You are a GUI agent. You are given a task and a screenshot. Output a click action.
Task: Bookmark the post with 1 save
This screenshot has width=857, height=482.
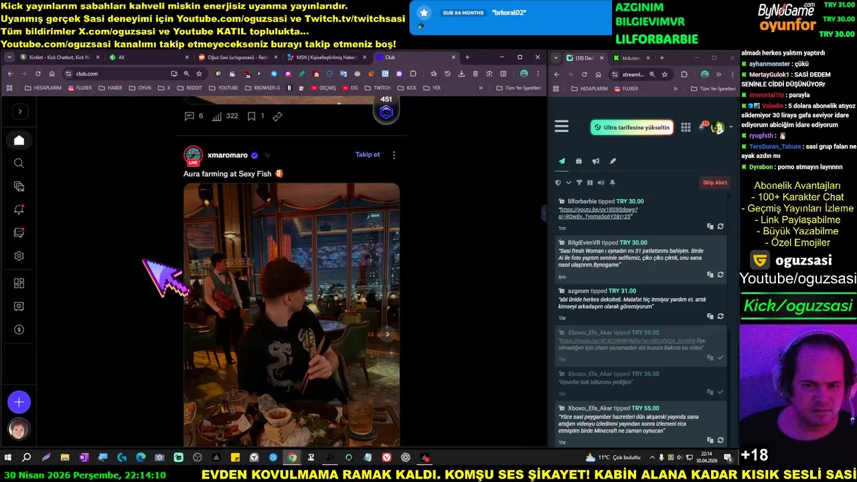pyautogui.click(x=256, y=116)
